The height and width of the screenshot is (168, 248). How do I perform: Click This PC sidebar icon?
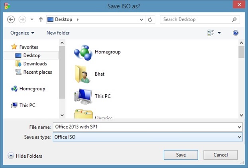coord(14,105)
